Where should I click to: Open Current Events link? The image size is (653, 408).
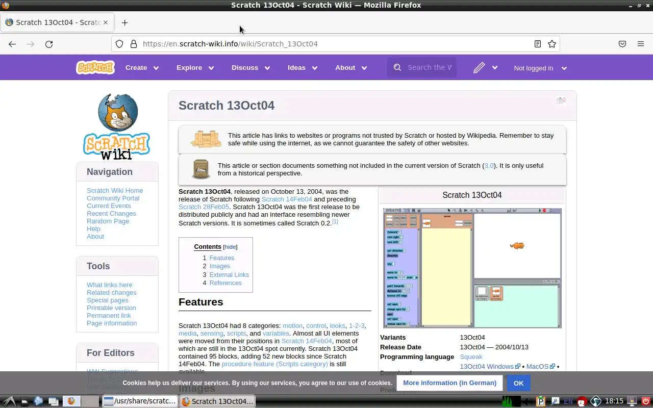[x=109, y=206]
